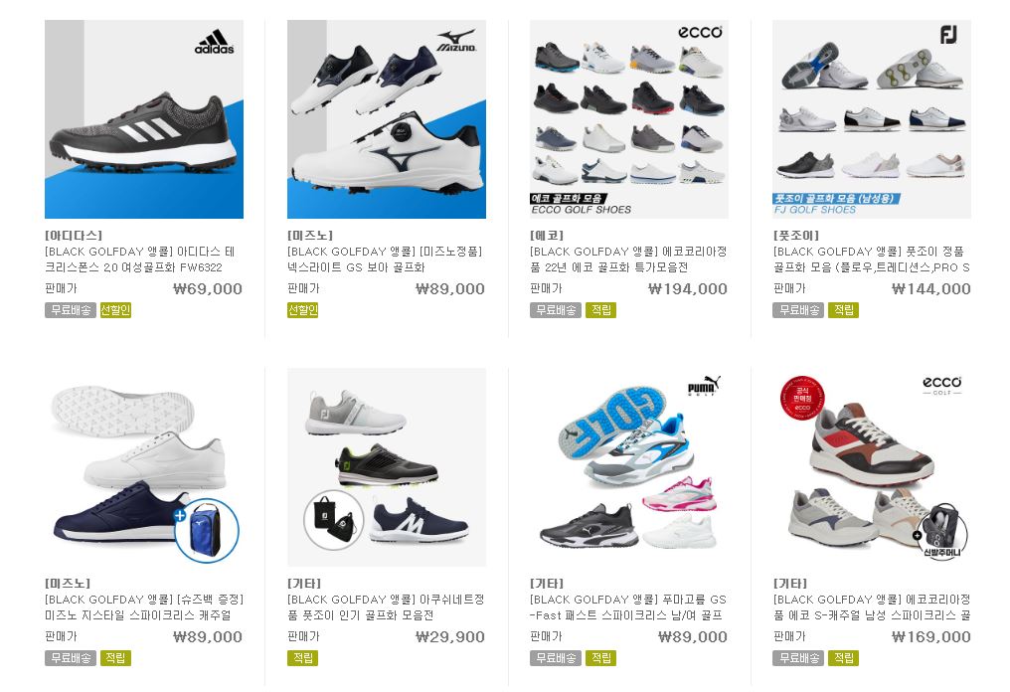Viewport: 1010px width, 692px height.
Task: Click the ₩29,900 price of FootJoy item
Action: click(450, 637)
